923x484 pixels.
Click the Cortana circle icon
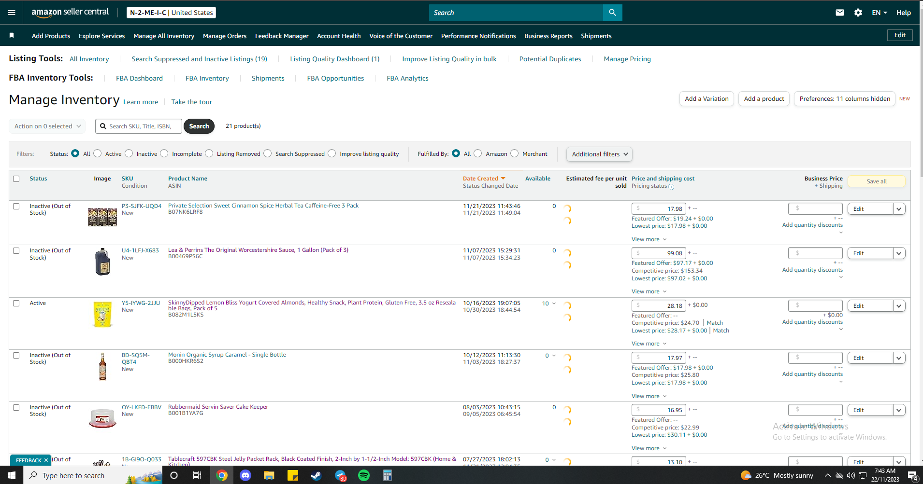tap(174, 475)
